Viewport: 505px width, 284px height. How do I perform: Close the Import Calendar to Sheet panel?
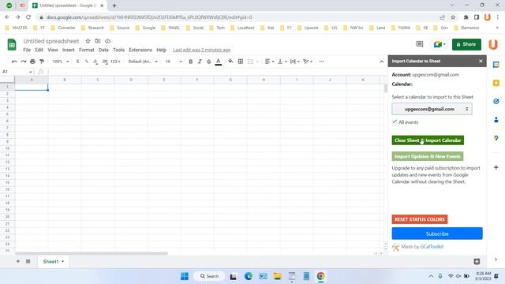click(481, 62)
